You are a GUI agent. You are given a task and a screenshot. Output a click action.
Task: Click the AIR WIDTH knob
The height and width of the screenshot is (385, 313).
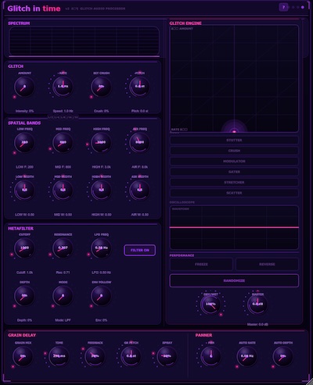point(139,190)
